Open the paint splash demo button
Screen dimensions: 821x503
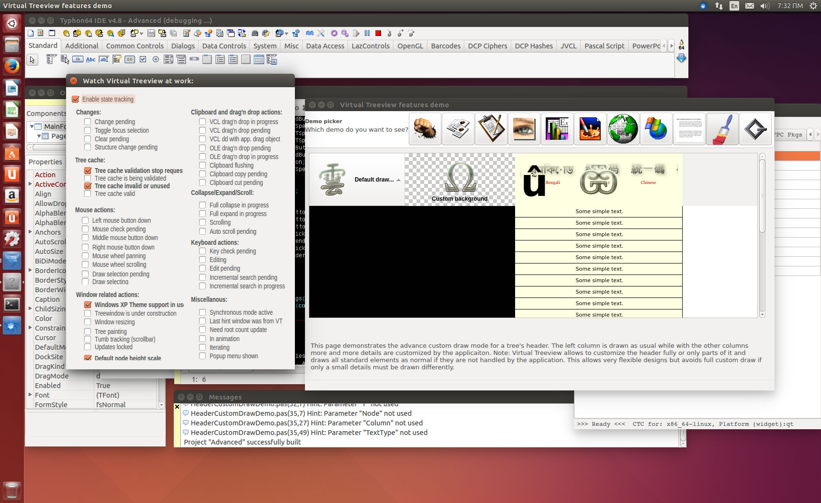point(590,129)
